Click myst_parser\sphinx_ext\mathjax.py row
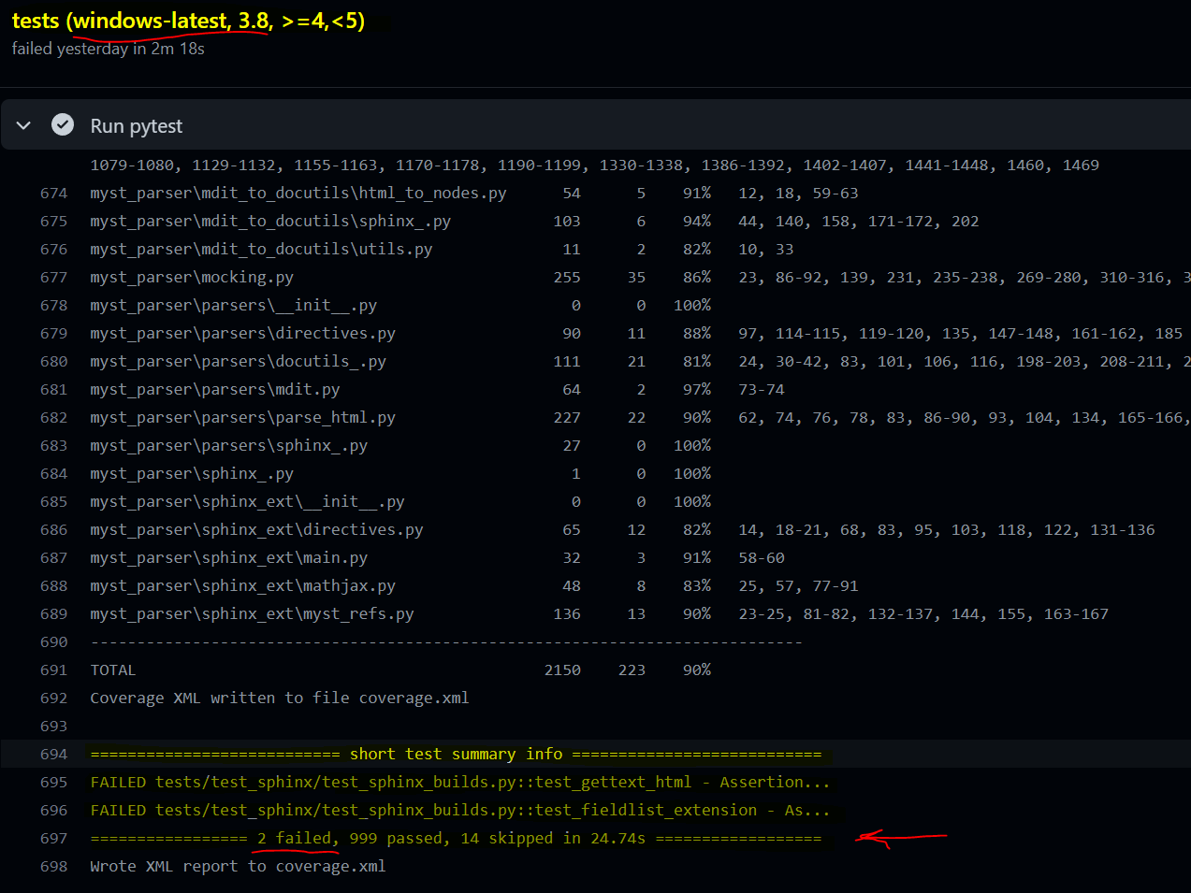1191x893 pixels. coord(595,586)
